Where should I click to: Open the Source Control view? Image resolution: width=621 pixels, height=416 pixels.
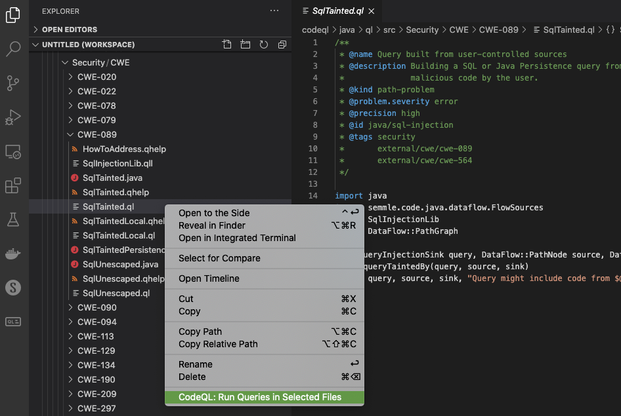[x=14, y=83]
